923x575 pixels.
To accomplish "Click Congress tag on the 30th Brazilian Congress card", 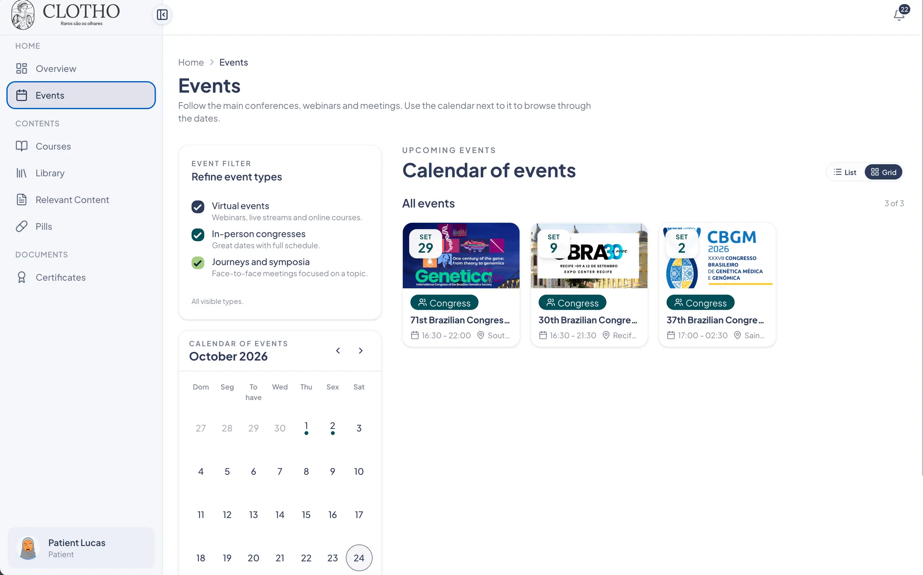I will [x=572, y=303].
